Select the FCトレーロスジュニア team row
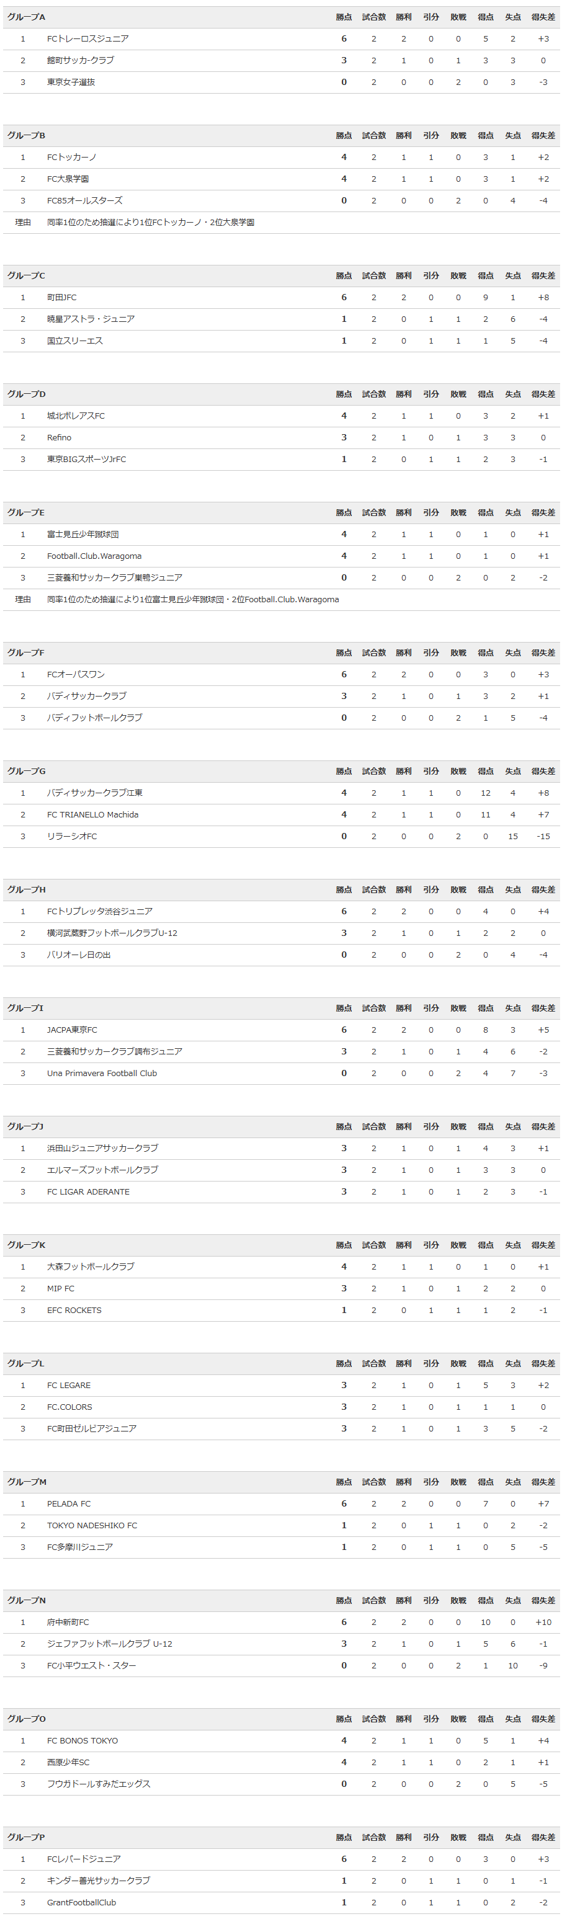562x1919 pixels. (x=281, y=38)
